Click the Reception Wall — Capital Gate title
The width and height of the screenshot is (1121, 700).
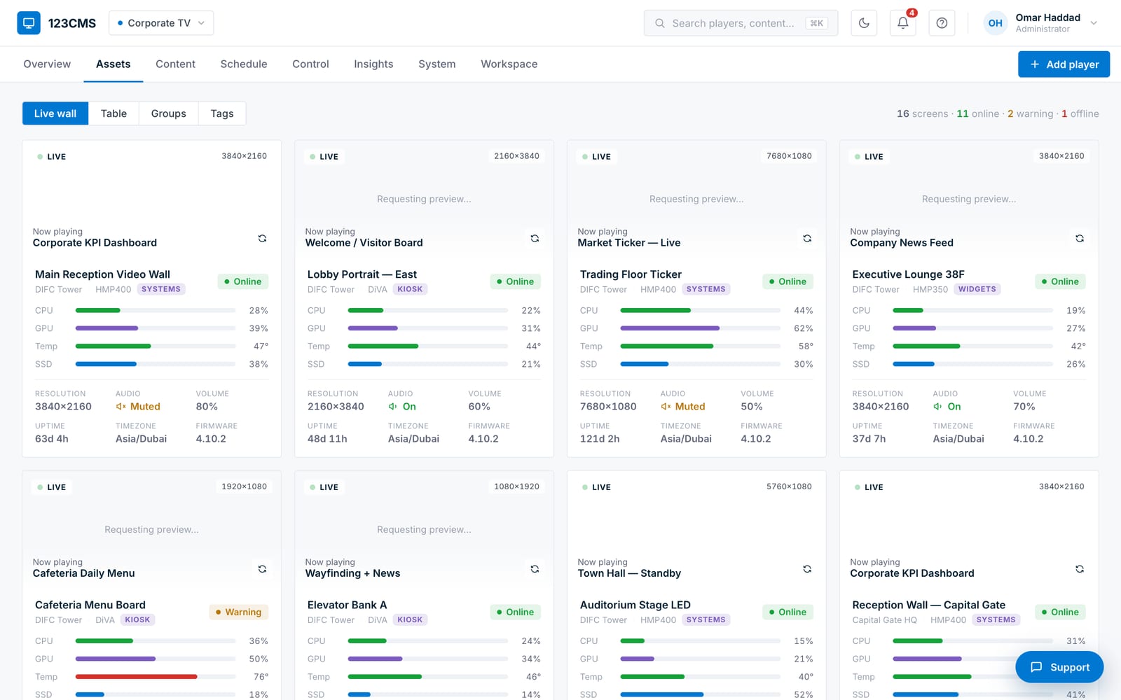click(928, 605)
